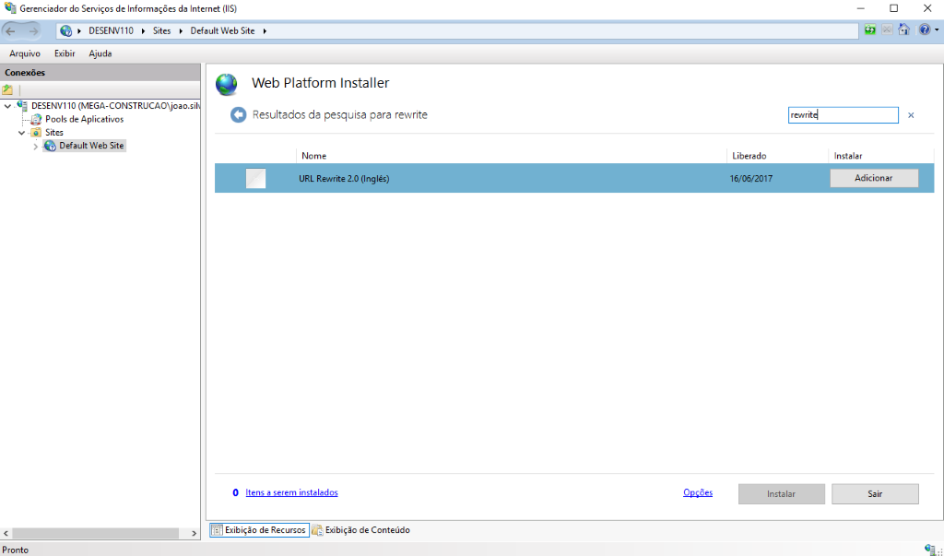The image size is (944, 556).
Task: Click the home icon in the address toolbar
Action: pos(903,30)
